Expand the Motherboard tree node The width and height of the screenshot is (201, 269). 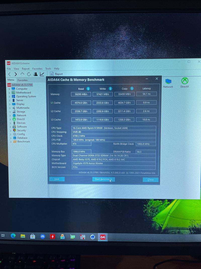10,93
